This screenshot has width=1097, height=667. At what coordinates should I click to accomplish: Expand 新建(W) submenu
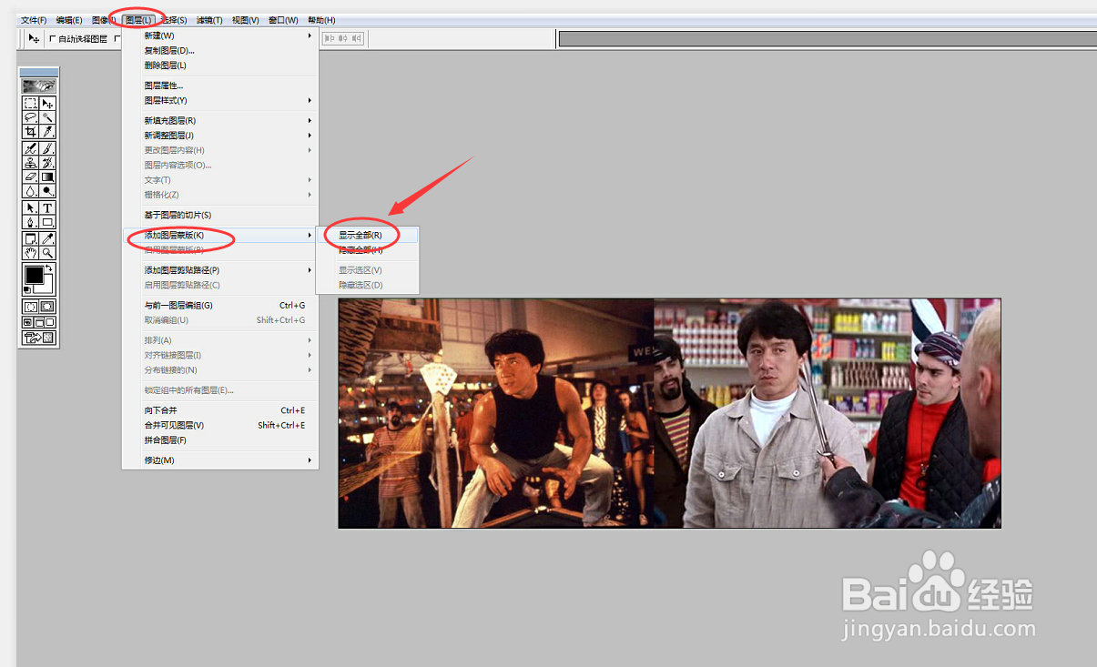click(220, 35)
